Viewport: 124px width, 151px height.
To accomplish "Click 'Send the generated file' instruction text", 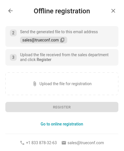I will coord(59,32).
